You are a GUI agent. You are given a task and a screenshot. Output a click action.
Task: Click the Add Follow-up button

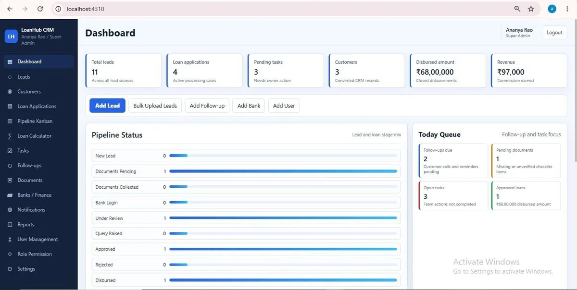point(207,106)
